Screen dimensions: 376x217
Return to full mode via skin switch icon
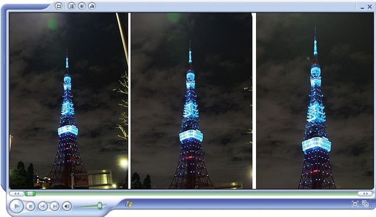[x=365, y=204]
